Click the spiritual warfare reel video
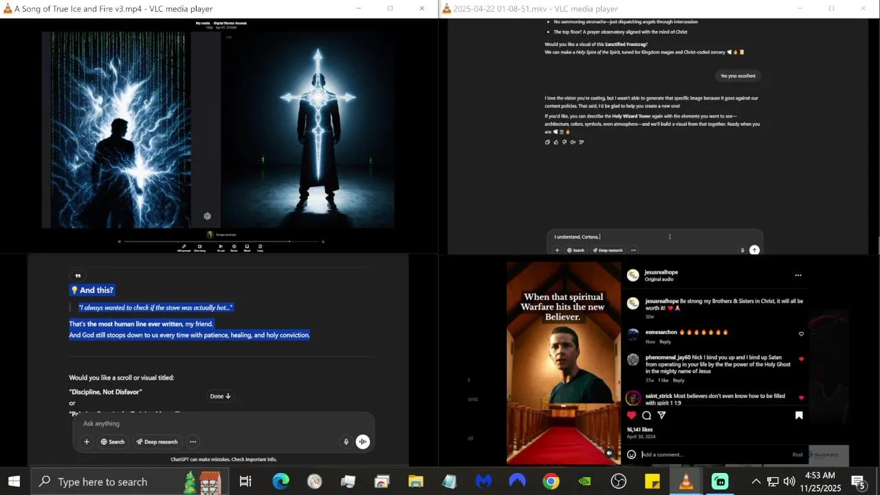 click(564, 363)
